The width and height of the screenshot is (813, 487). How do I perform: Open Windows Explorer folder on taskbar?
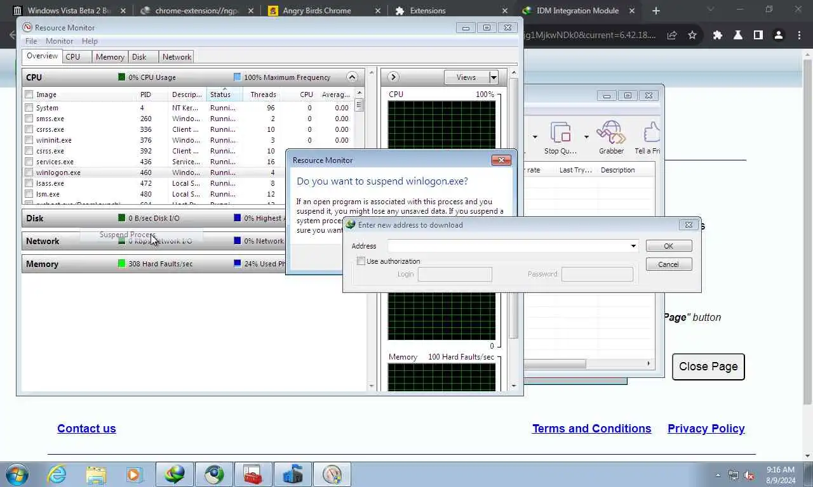tap(96, 474)
